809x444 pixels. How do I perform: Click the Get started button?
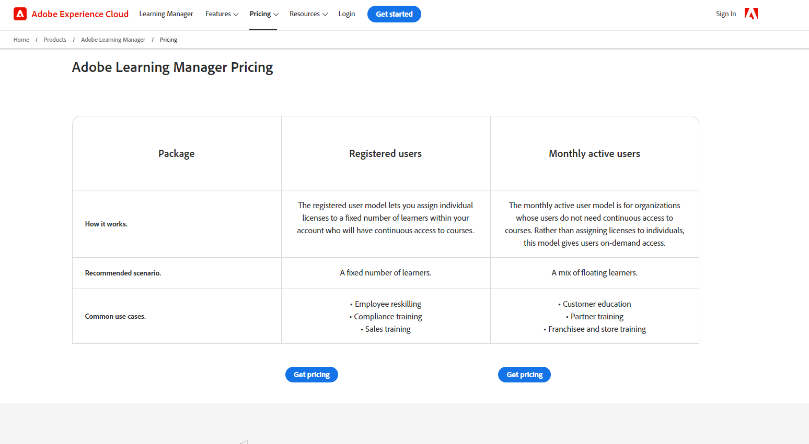[394, 14]
